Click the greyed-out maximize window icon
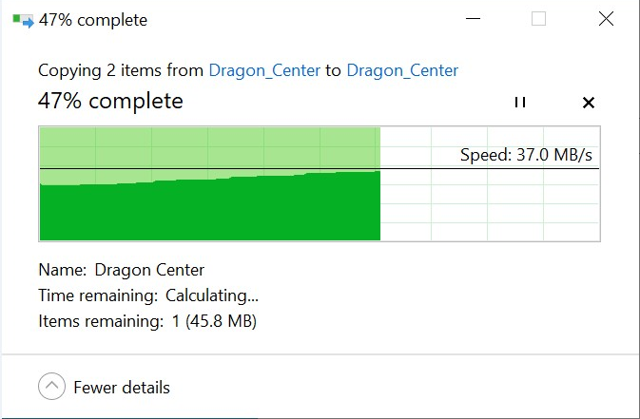Viewport: 640px width, 419px height. click(x=539, y=19)
